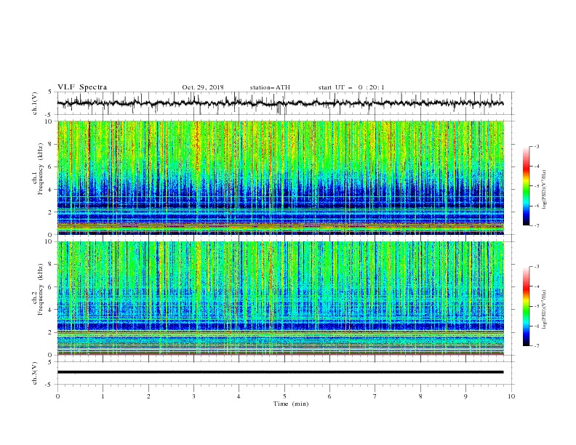576x445 pixels.
Task: Click the "-7" label on ch.2 color bar
Action: tap(536, 345)
